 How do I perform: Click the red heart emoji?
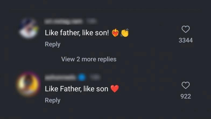click(x=115, y=89)
